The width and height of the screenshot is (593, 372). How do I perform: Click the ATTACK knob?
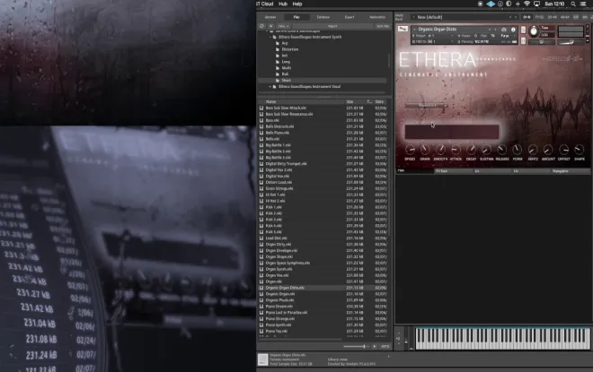pyautogui.click(x=456, y=150)
